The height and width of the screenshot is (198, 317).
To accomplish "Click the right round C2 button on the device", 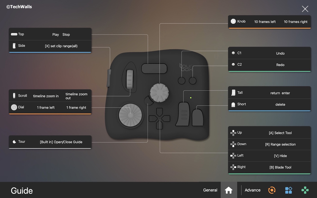I will click(x=193, y=80).
